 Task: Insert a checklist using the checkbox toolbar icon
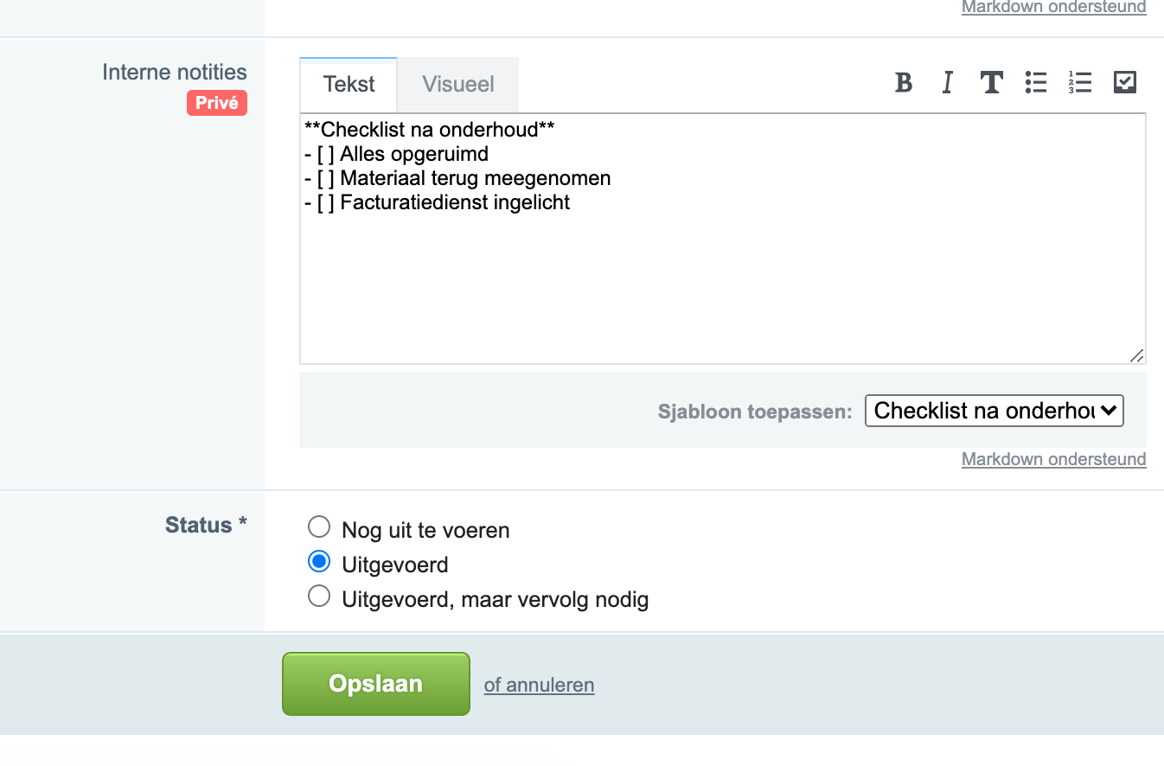point(1125,82)
